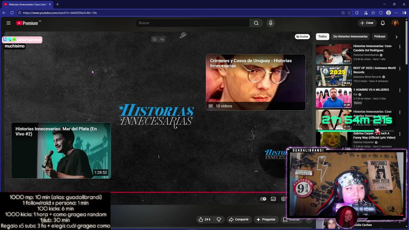
Task: Open Guinness BEST OF 2025 thumbnail
Action: click(x=334, y=76)
